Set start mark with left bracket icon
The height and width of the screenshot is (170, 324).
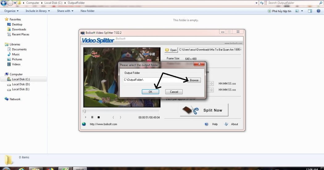click(113, 117)
